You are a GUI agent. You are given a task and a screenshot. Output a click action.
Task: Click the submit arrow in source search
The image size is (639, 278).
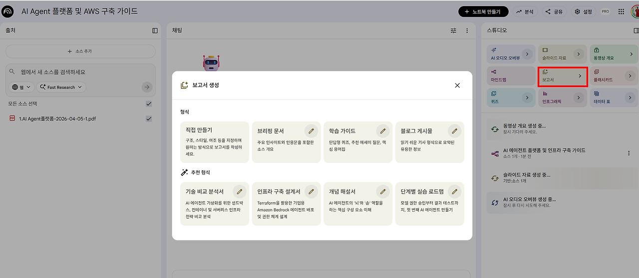point(147,87)
